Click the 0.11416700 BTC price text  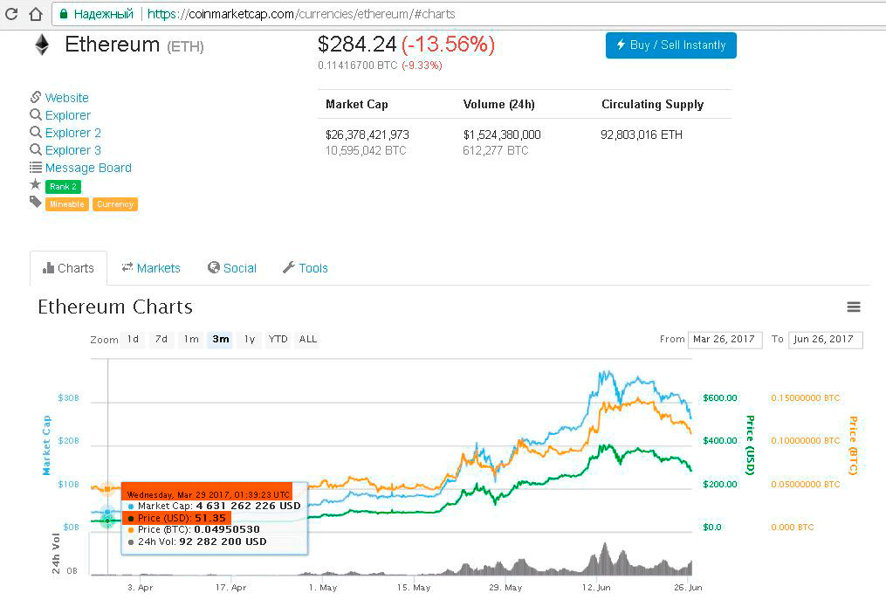coord(358,65)
